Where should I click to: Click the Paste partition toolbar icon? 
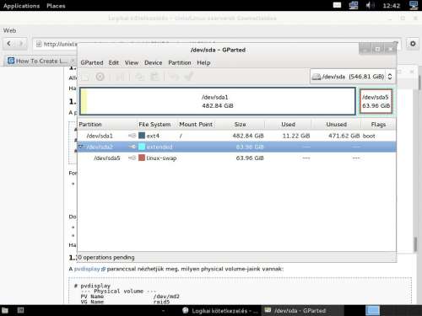click(x=154, y=77)
